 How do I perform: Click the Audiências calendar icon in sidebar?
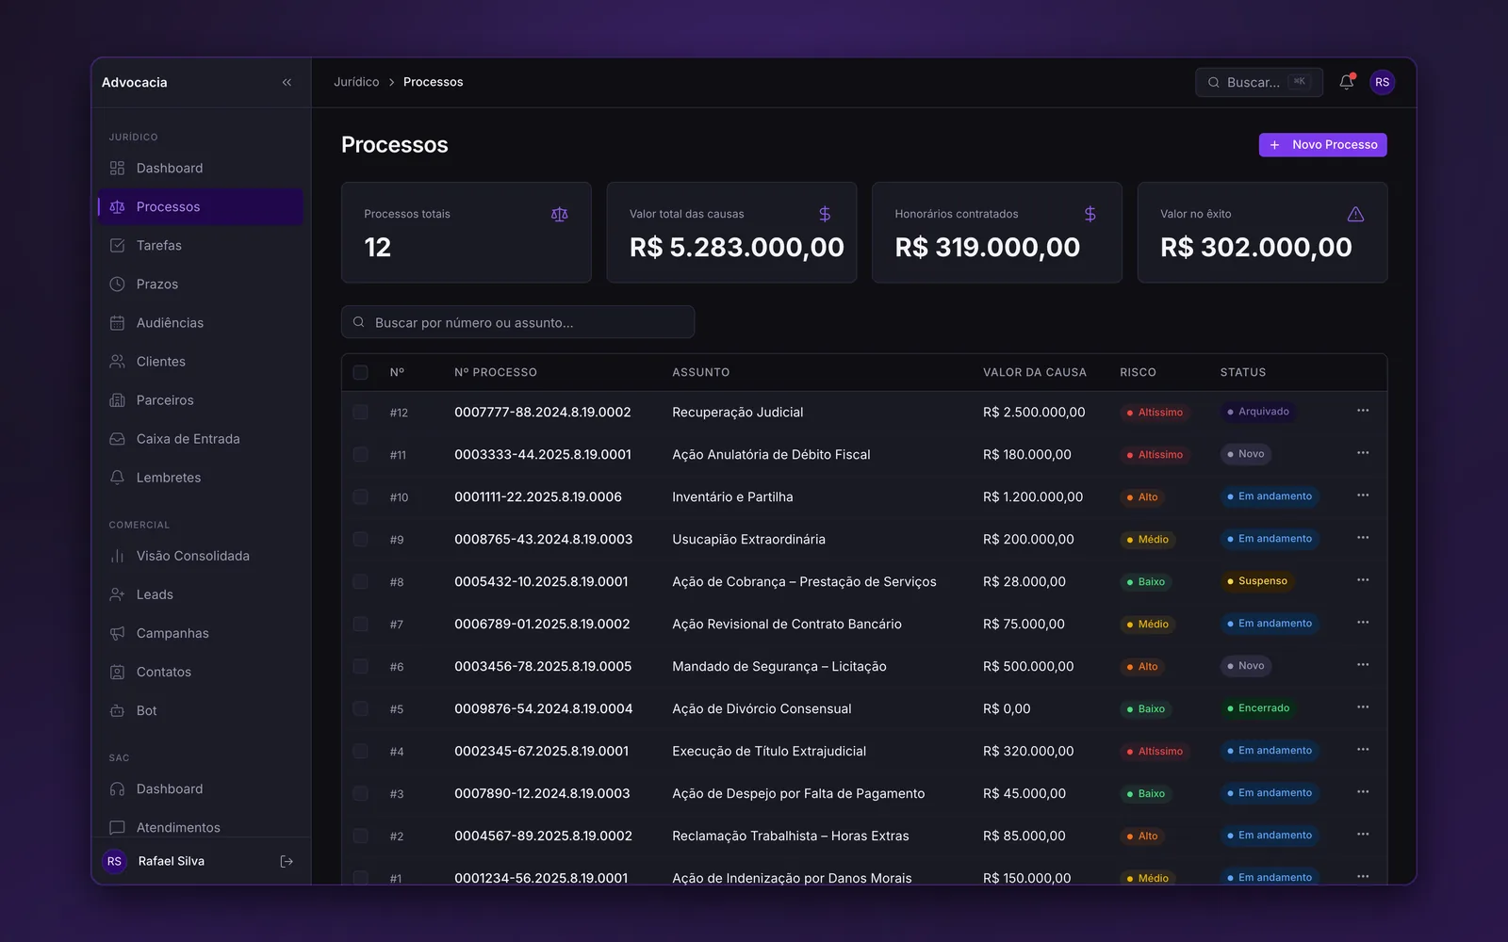[117, 322]
